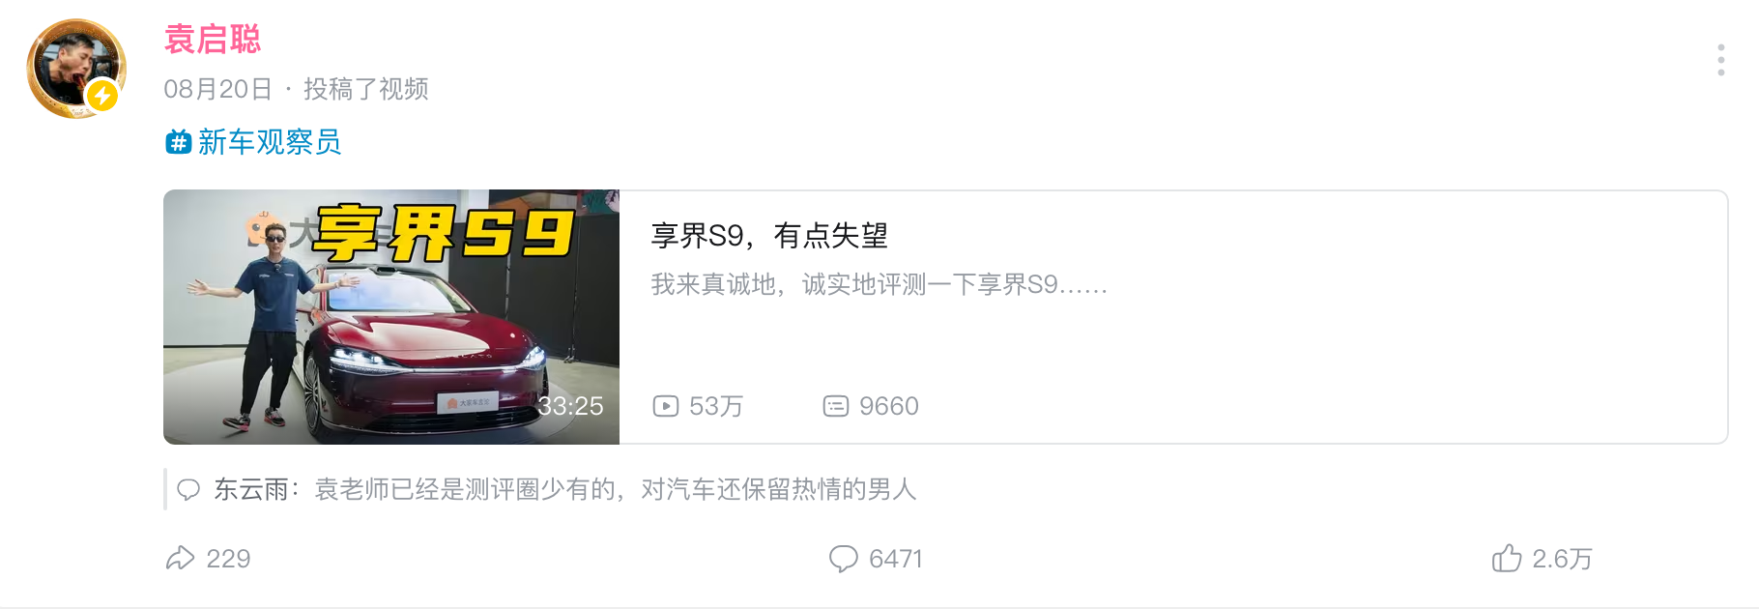Click the play count icon beside 53万
1759x609 pixels.
pos(666,406)
